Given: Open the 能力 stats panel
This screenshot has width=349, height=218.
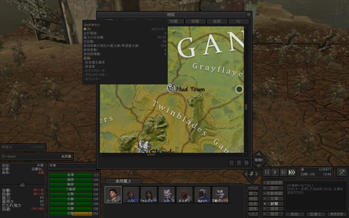Looking at the screenshot, I should pyautogui.click(x=253, y=193).
